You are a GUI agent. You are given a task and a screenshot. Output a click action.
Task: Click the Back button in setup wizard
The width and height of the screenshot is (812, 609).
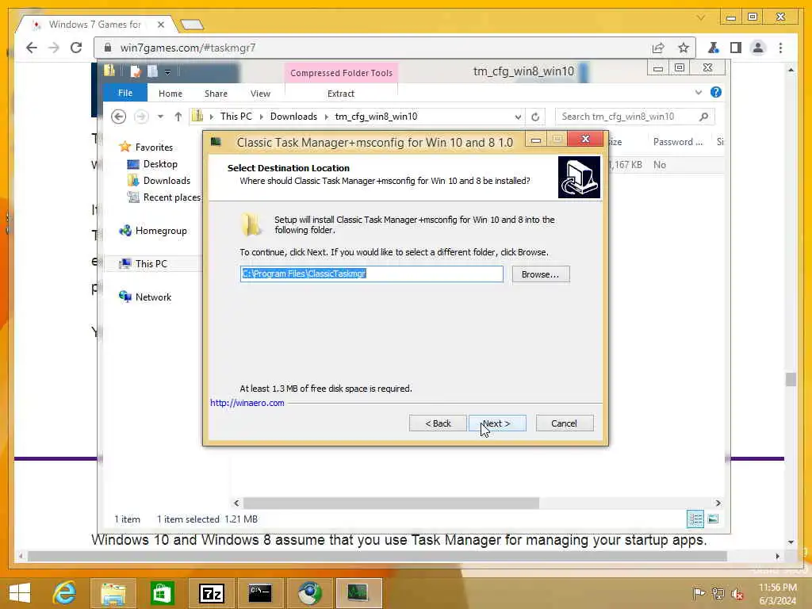point(438,423)
